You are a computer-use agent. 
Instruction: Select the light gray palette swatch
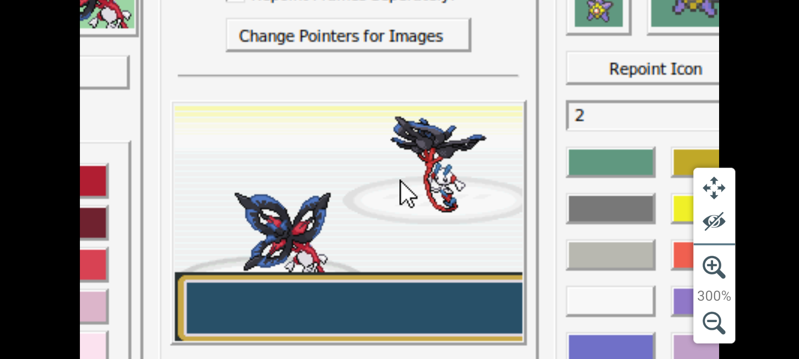point(611,255)
